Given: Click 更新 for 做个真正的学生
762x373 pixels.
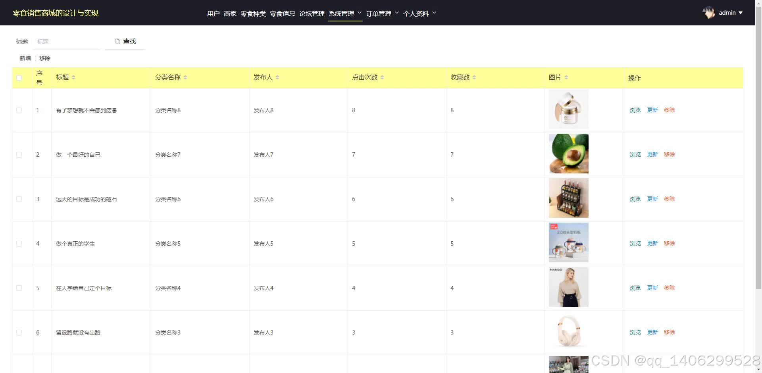Looking at the screenshot, I should click(652, 243).
